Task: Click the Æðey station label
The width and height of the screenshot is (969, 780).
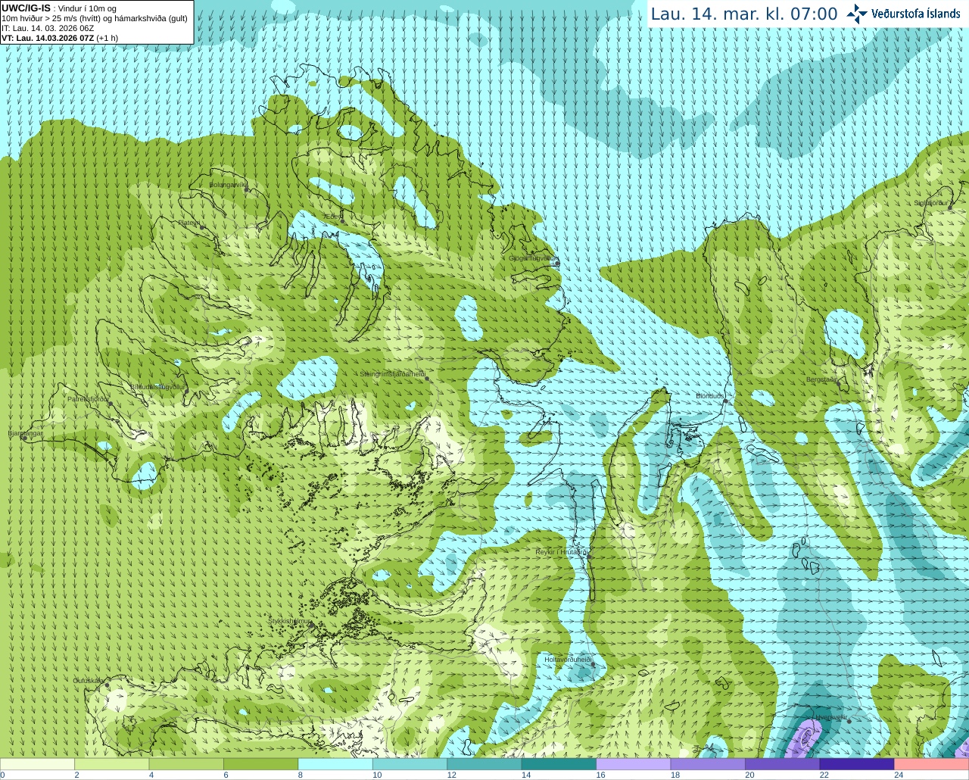Action: [x=334, y=216]
